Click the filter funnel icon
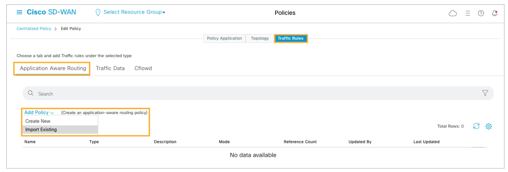 pos(485,93)
